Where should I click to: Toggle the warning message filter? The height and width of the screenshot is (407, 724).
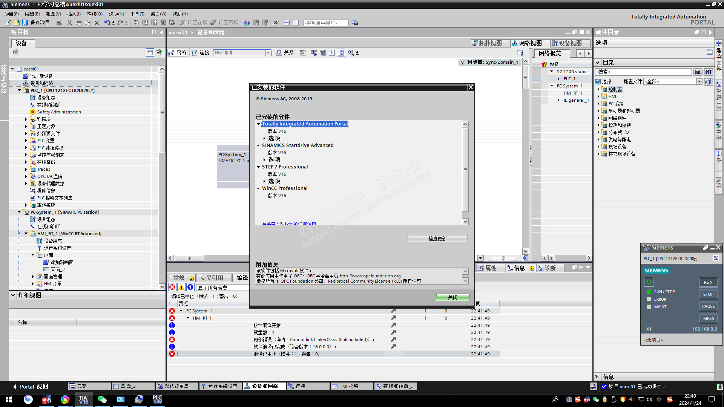pos(181,287)
